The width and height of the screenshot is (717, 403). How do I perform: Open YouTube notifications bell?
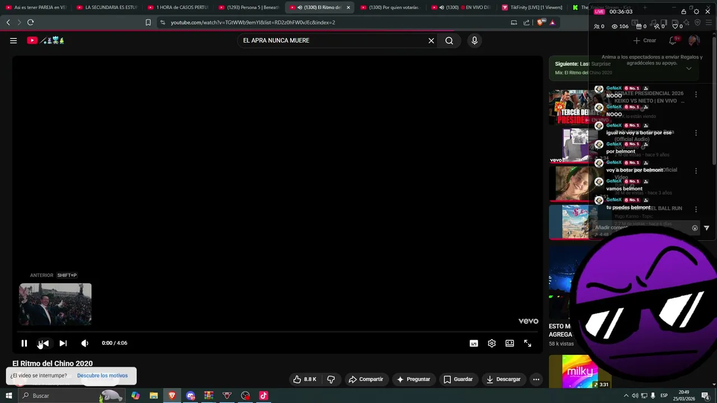click(x=673, y=40)
